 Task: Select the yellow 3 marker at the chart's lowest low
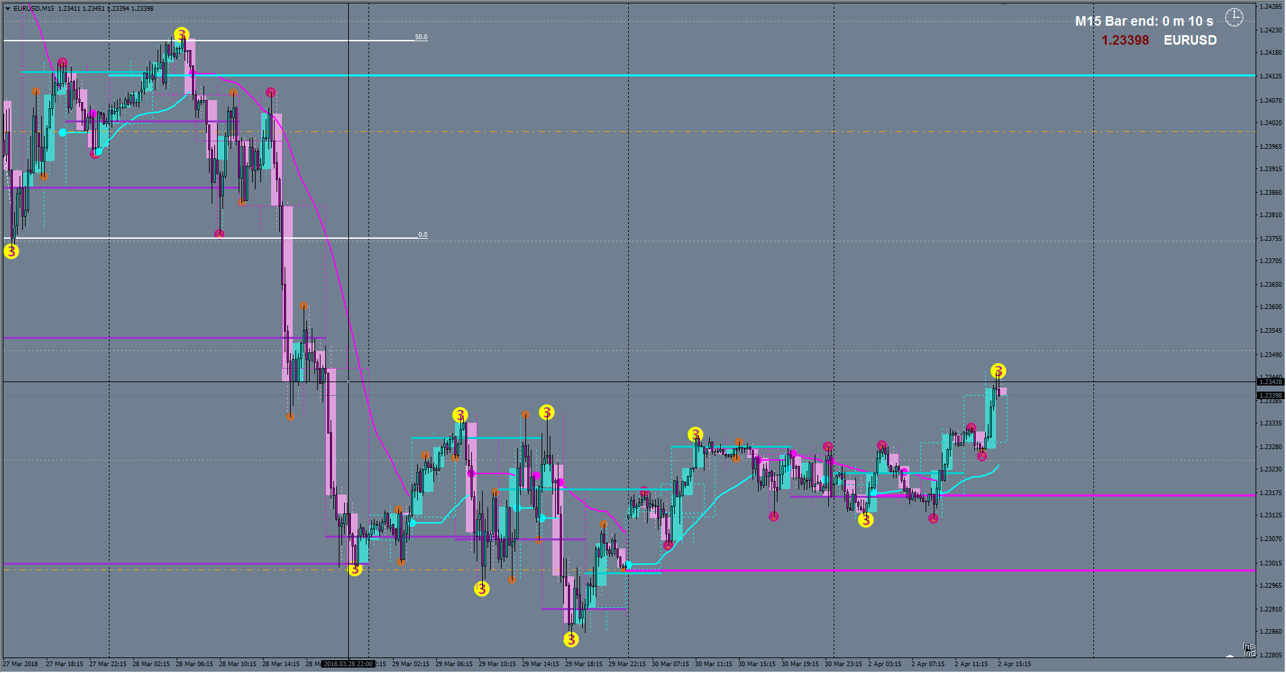[x=571, y=639]
